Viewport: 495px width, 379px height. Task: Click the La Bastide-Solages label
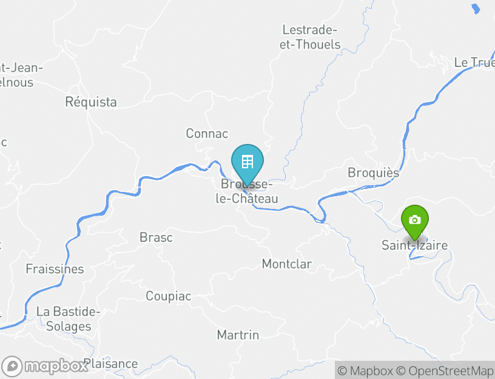(68, 319)
